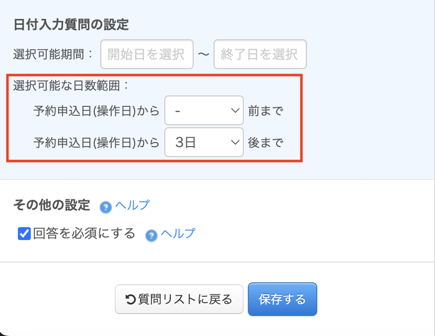
Task: Click the 前まで text after the dropdown
Action: pos(265,110)
